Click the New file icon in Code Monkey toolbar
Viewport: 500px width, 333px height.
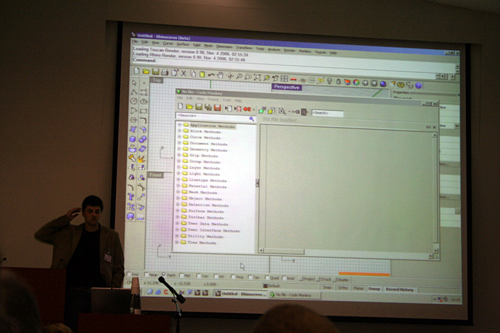click(180, 107)
